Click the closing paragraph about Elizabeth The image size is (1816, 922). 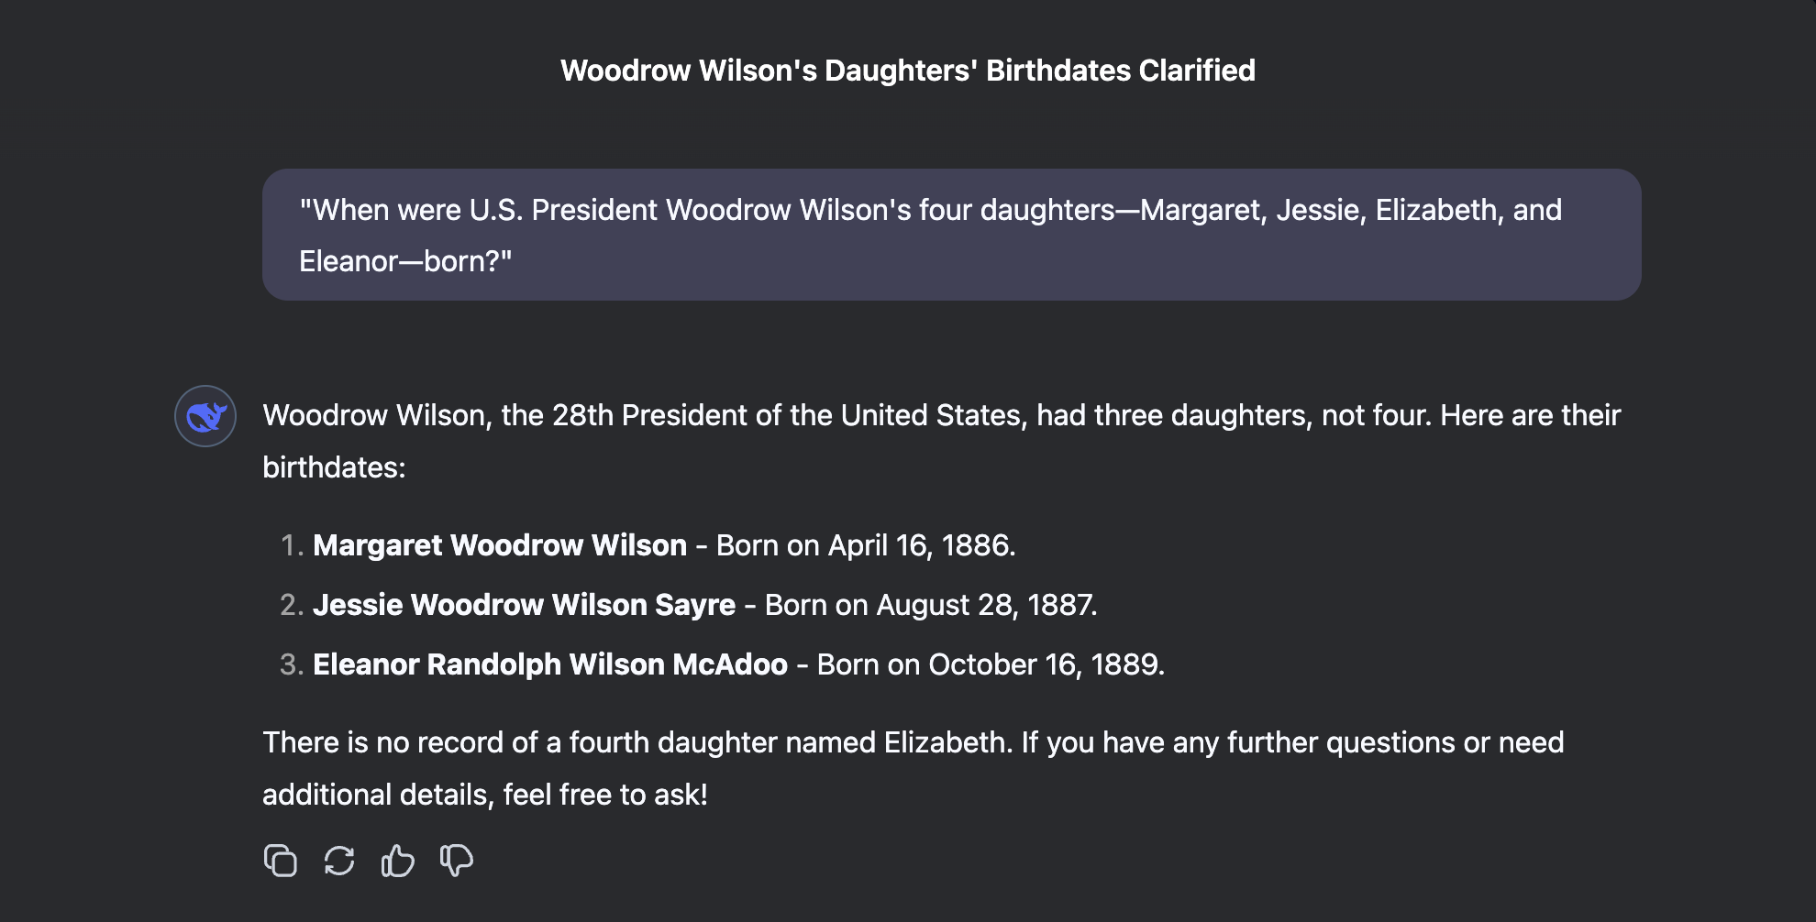[913, 768]
